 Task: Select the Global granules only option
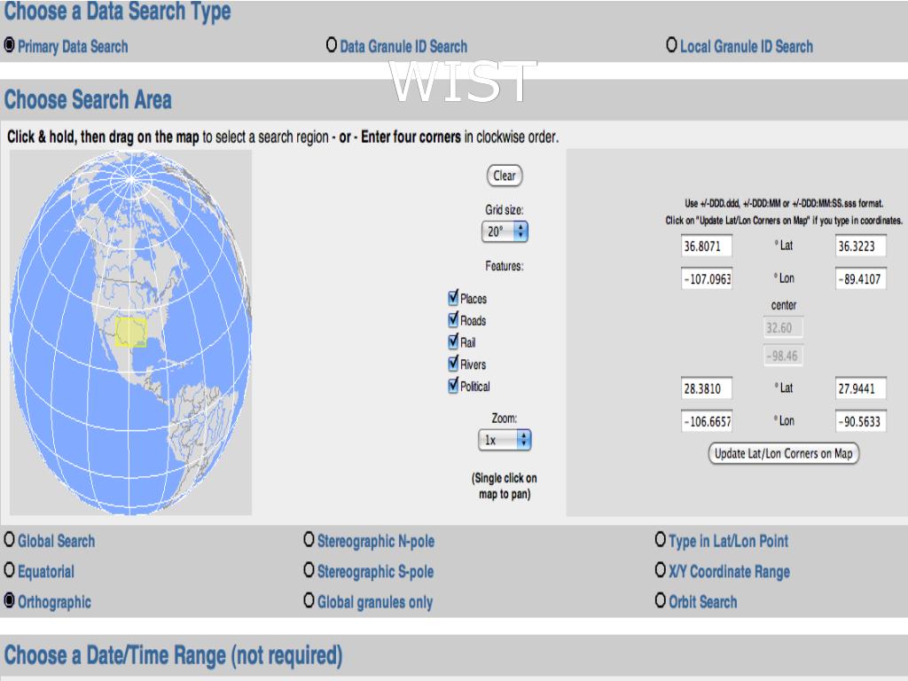[309, 600]
